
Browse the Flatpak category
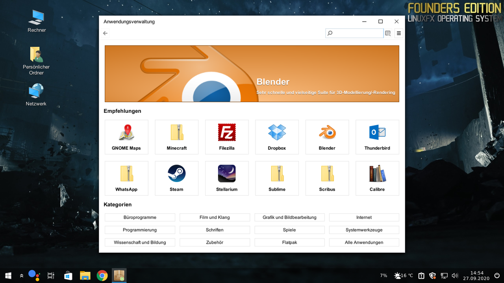[289, 243]
